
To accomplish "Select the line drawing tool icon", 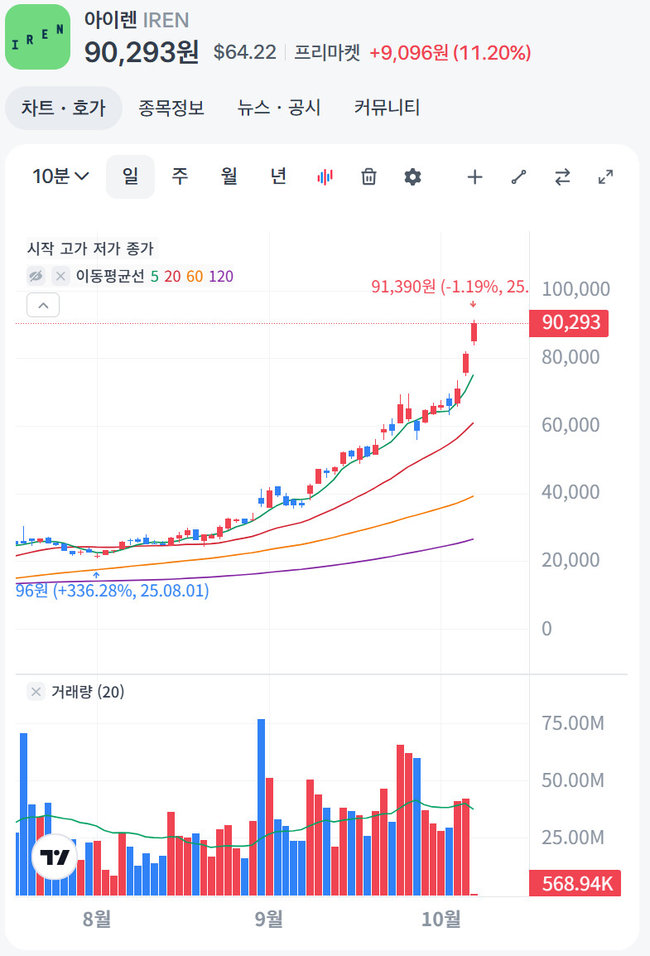I will pyautogui.click(x=519, y=176).
